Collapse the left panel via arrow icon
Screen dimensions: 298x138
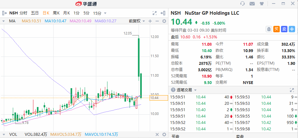point(4,13)
